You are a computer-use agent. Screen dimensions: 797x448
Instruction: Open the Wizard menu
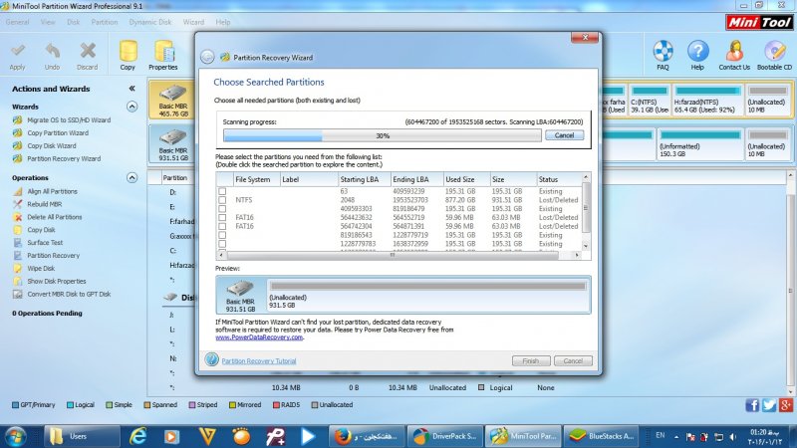193,22
